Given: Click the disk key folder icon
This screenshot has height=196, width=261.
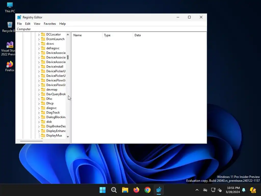Looking at the screenshot, I should 43,122.
